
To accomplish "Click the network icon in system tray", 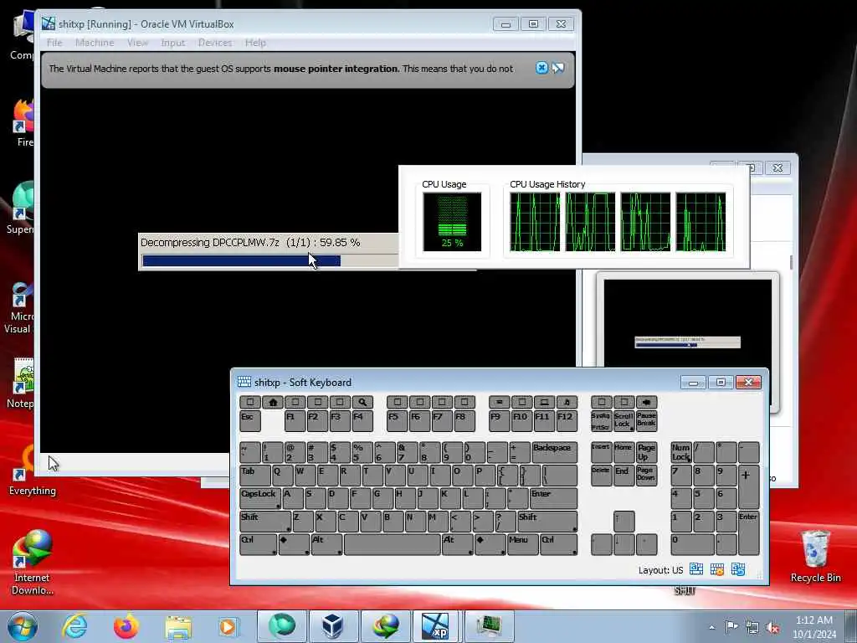I will pyautogui.click(x=752, y=628).
